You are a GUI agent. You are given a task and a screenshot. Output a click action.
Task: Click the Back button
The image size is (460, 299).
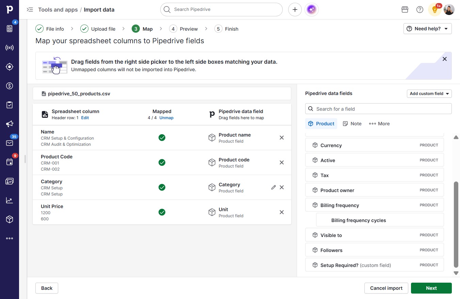47,288
